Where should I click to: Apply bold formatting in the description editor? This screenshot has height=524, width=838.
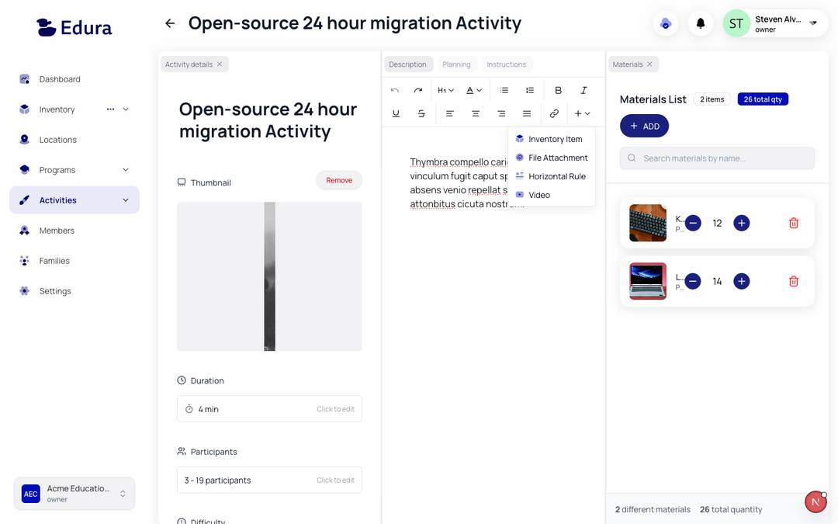[558, 89]
